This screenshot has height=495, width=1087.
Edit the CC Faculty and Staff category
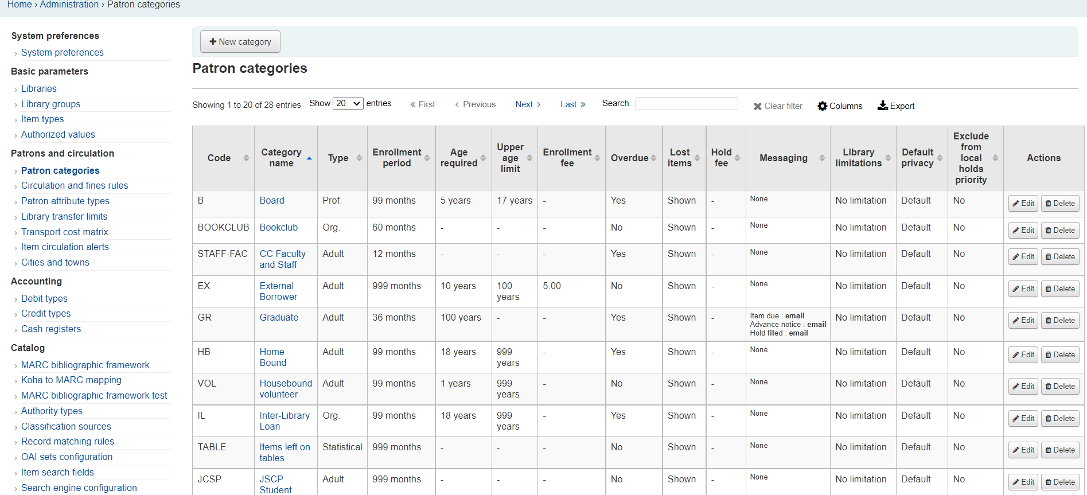click(x=1023, y=257)
